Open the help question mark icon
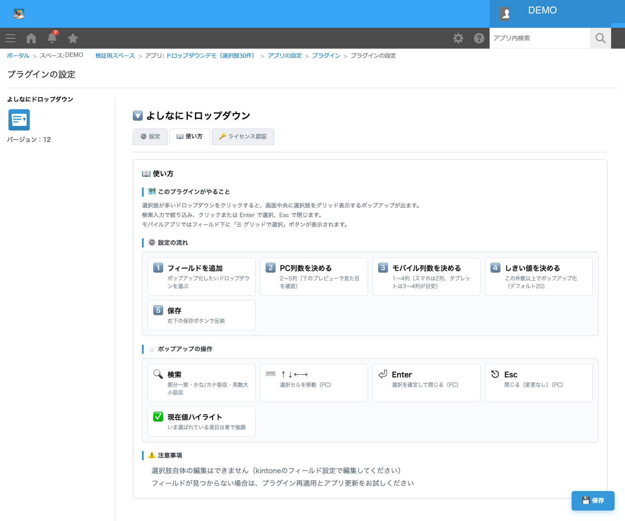Image resolution: width=625 pixels, height=521 pixels. point(479,38)
